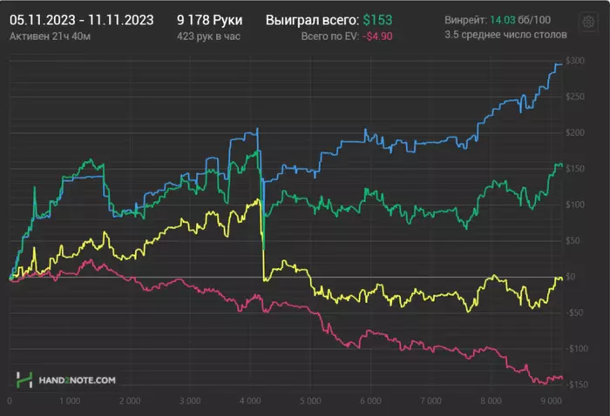Click the pink line's endpoint near -$150

click(x=561, y=378)
